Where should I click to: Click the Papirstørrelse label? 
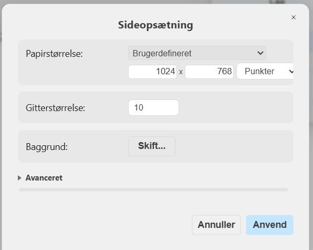pyautogui.click(x=54, y=54)
